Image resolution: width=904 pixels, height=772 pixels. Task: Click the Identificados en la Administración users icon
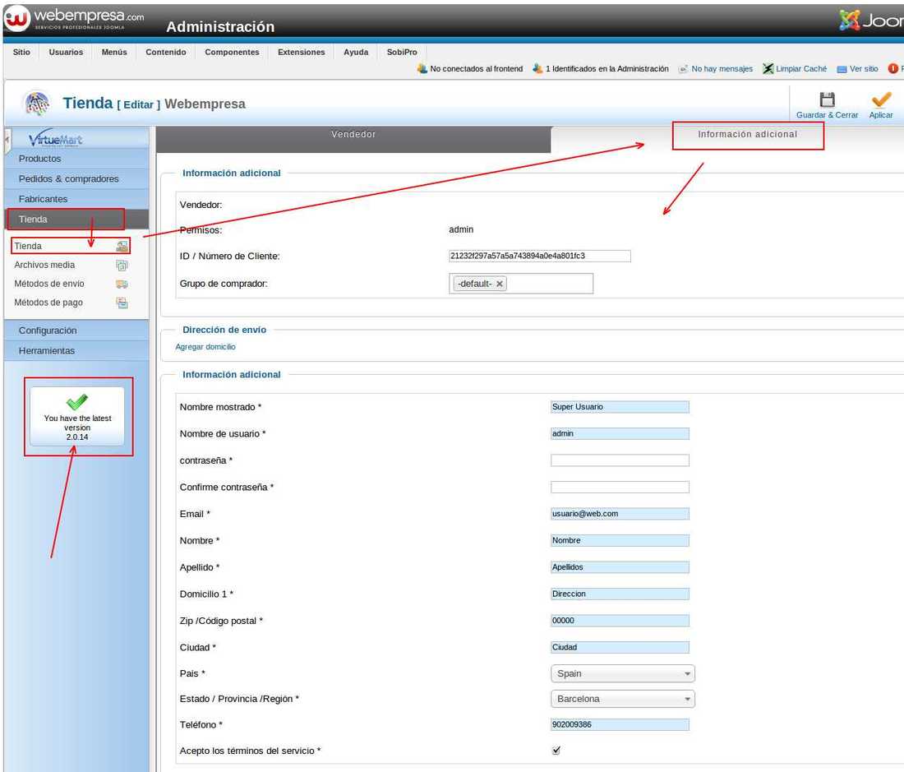537,68
